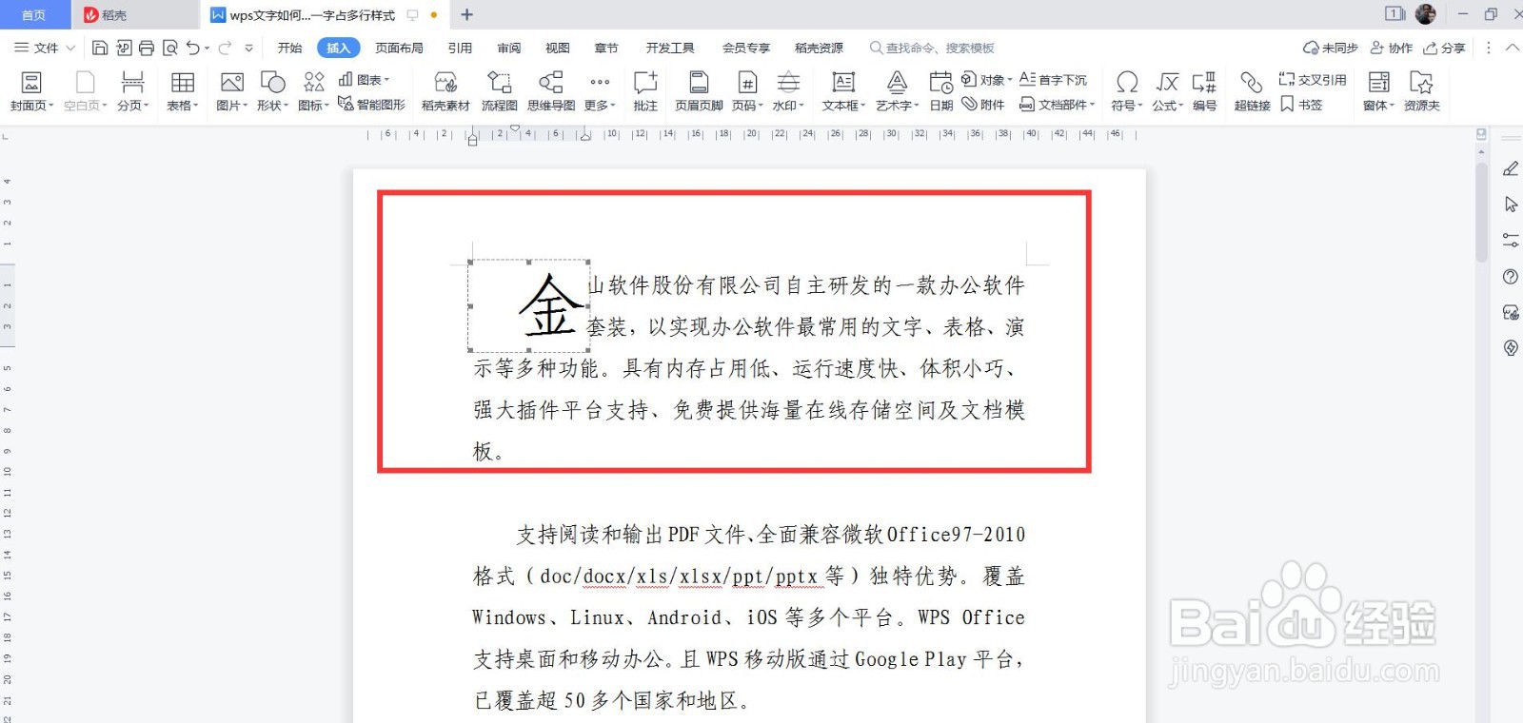Switch to the 首页 home window tab
Viewport: 1523px width, 723px height.
pos(34,14)
